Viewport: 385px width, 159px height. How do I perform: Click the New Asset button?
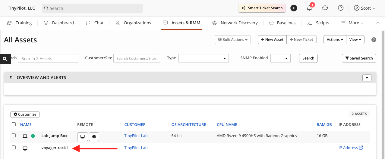[x=272, y=40]
